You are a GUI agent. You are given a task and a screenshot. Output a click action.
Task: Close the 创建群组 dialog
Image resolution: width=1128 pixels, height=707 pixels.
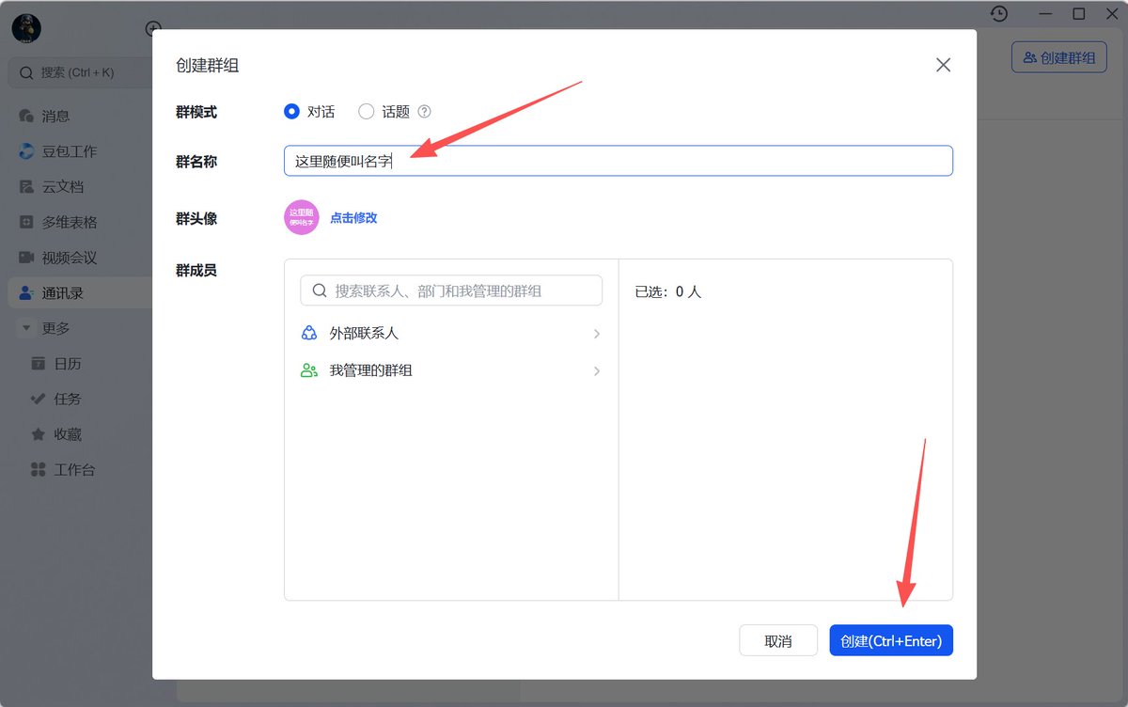point(944,65)
